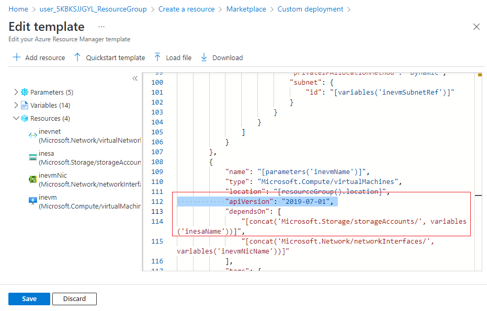The height and width of the screenshot is (311, 487).
Task: Collapse the resource tree side panel
Action: [x=135, y=78]
